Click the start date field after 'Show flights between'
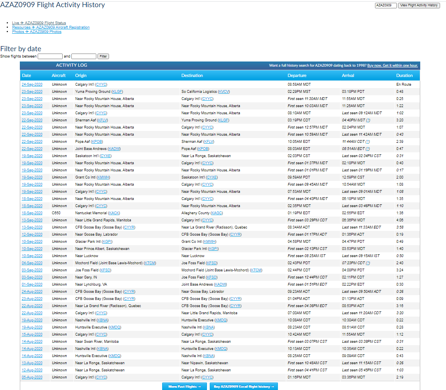This screenshot has height=390, width=446. point(50,56)
